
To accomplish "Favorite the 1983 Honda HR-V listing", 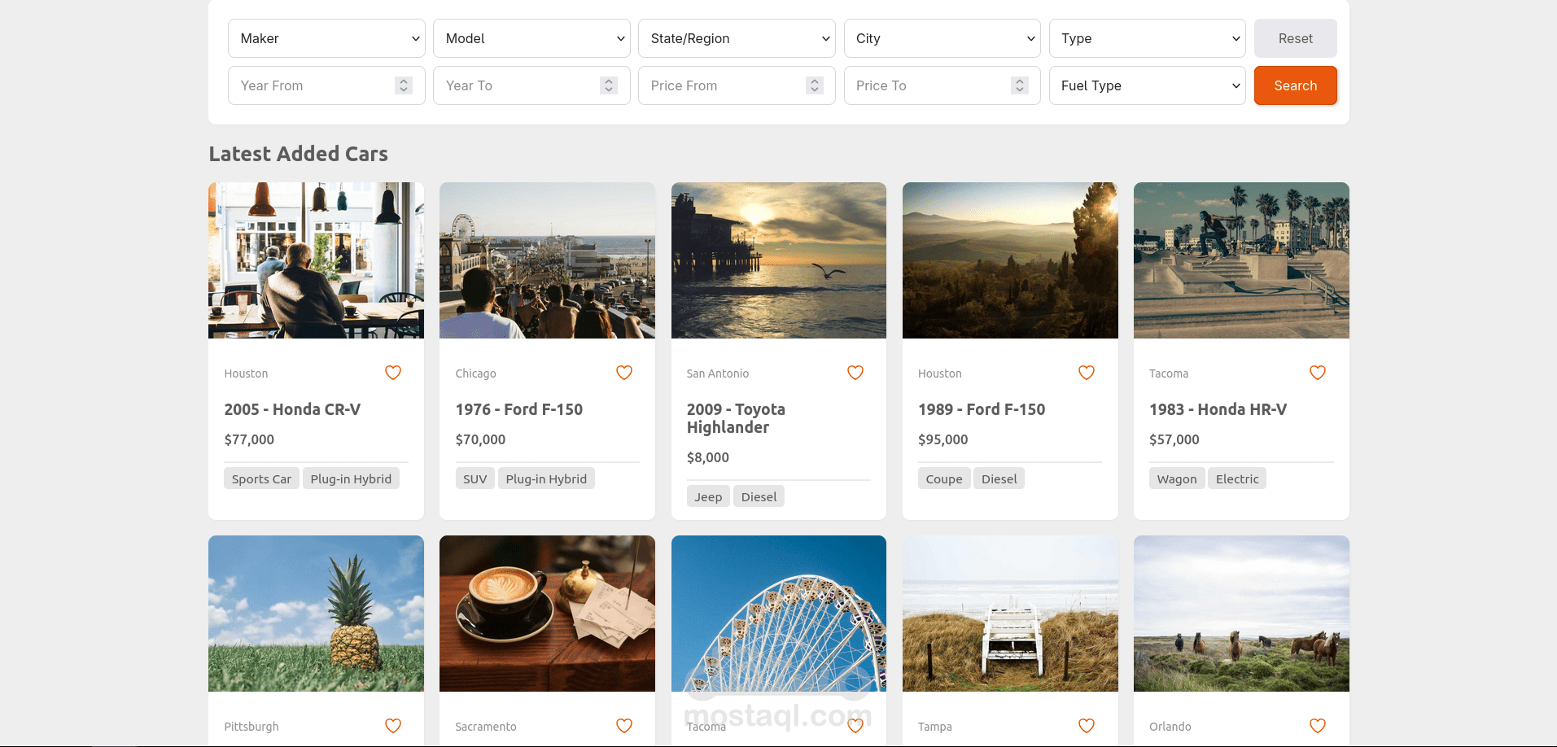I will 1318,373.
